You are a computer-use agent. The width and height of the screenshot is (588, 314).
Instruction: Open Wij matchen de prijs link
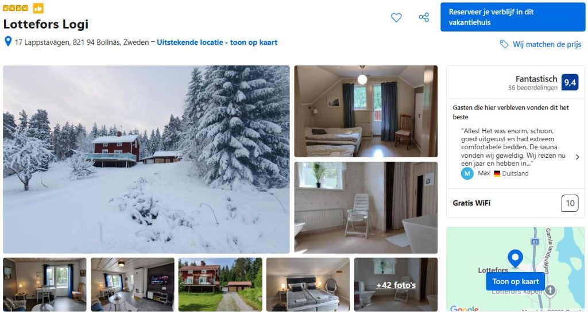tap(547, 44)
